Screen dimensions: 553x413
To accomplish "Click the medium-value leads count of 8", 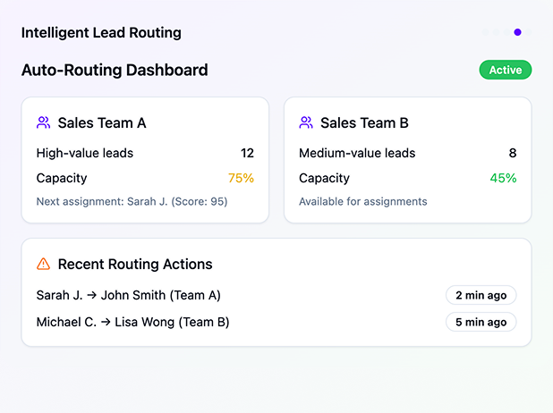I will point(512,153).
